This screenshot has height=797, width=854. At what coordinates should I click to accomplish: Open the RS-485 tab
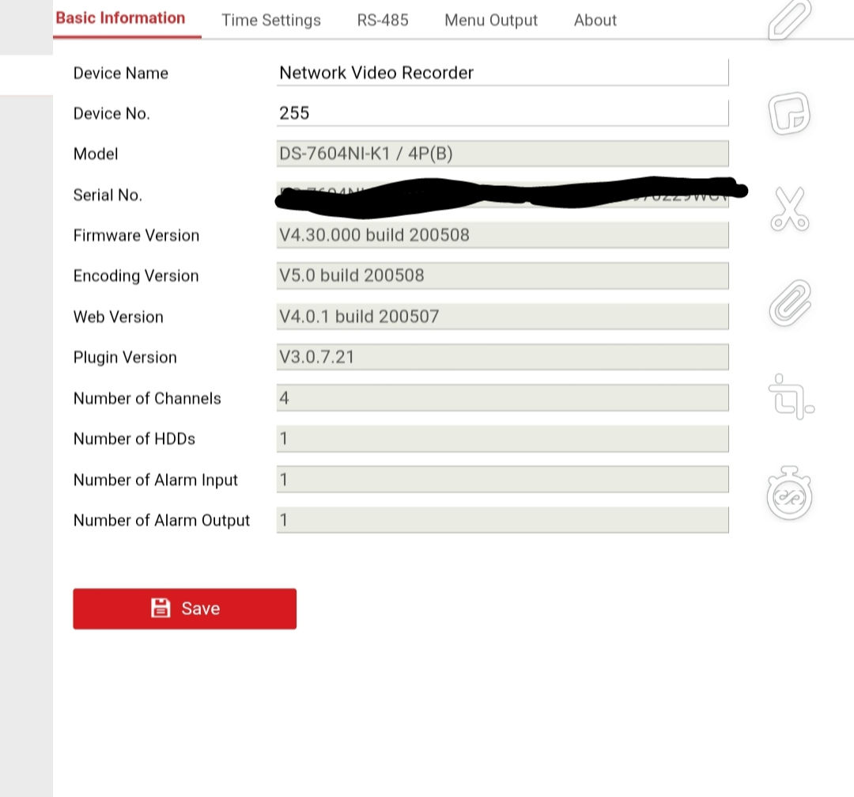[383, 21]
